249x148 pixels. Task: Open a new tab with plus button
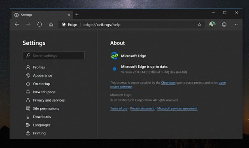pyautogui.click(x=77, y=15)
